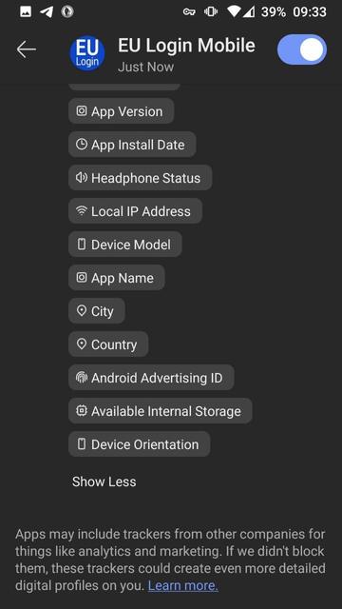Tap the fingerprint icon on Android Advertising ID
The width and height of the screenshot is (342, 609).
pyautogui.click(x=82, y=378)
